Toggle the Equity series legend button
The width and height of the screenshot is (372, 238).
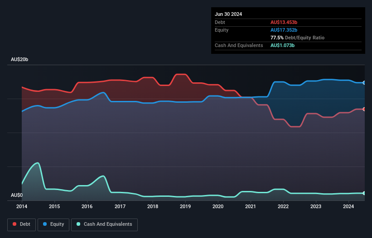53,224
